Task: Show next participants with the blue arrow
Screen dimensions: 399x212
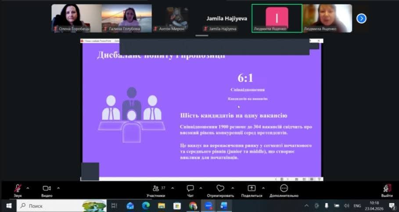Action: tap(361, 18)
